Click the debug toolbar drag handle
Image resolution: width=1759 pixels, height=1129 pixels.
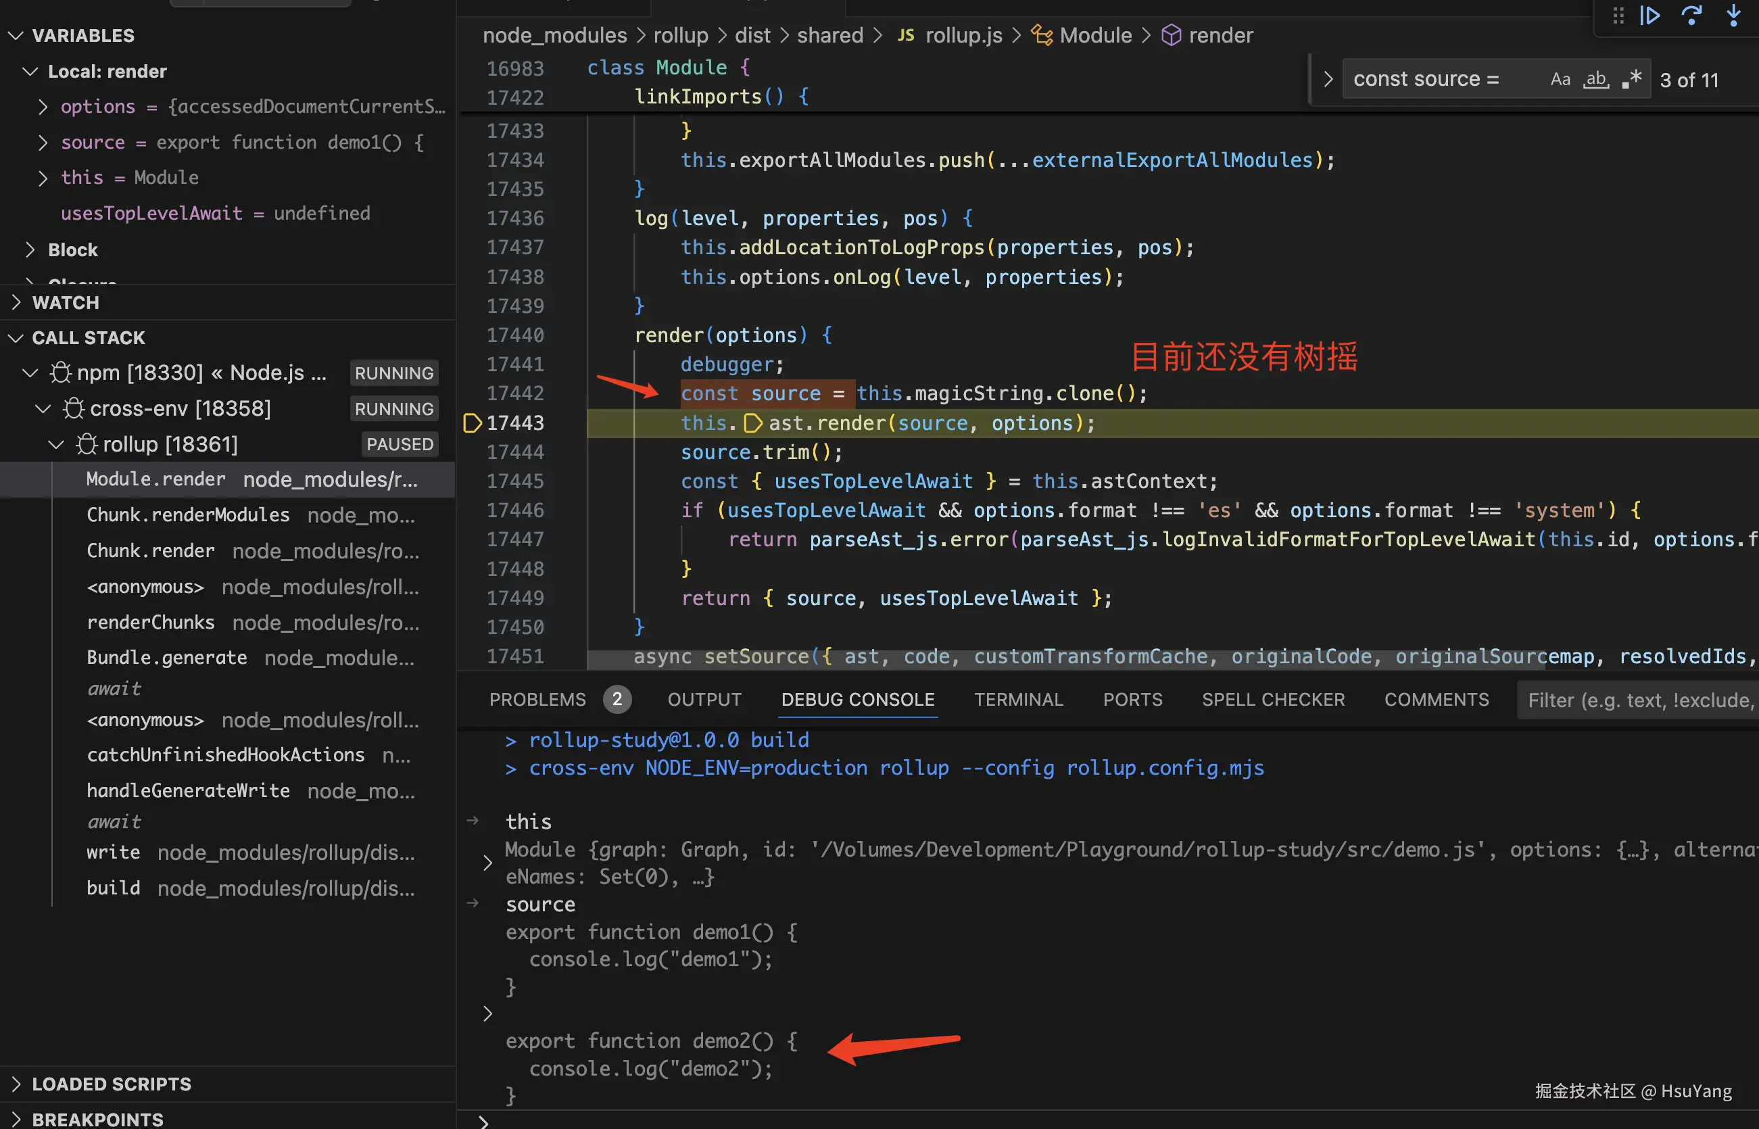(1618, 16)
